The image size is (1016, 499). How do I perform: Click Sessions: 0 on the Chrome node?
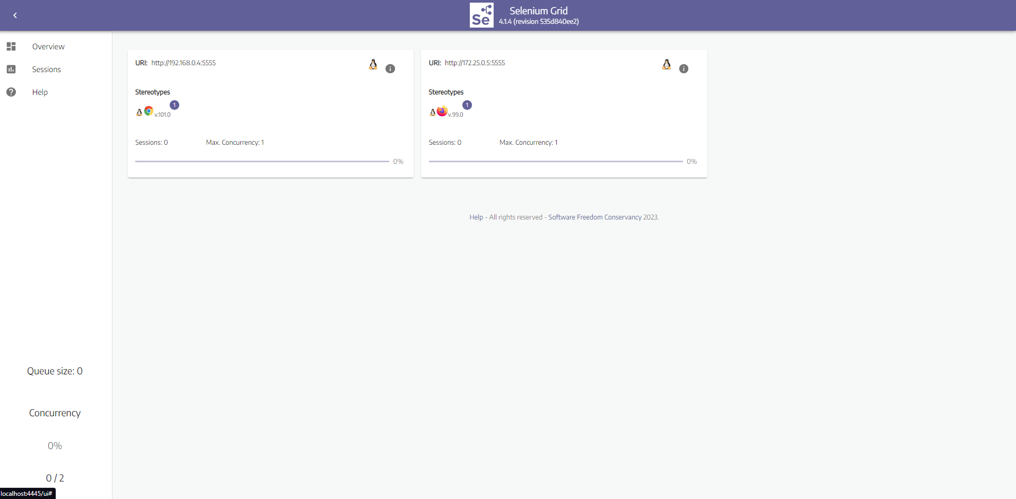point(152,143)
